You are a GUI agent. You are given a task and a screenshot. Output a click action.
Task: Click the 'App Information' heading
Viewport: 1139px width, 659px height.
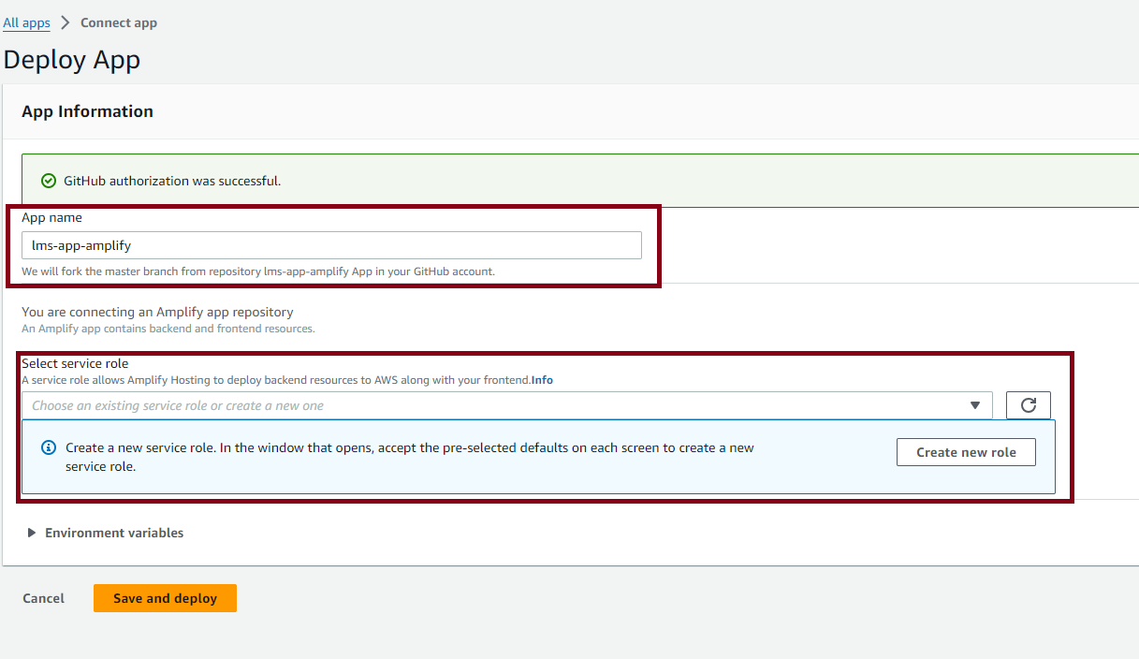coord(87,111)
